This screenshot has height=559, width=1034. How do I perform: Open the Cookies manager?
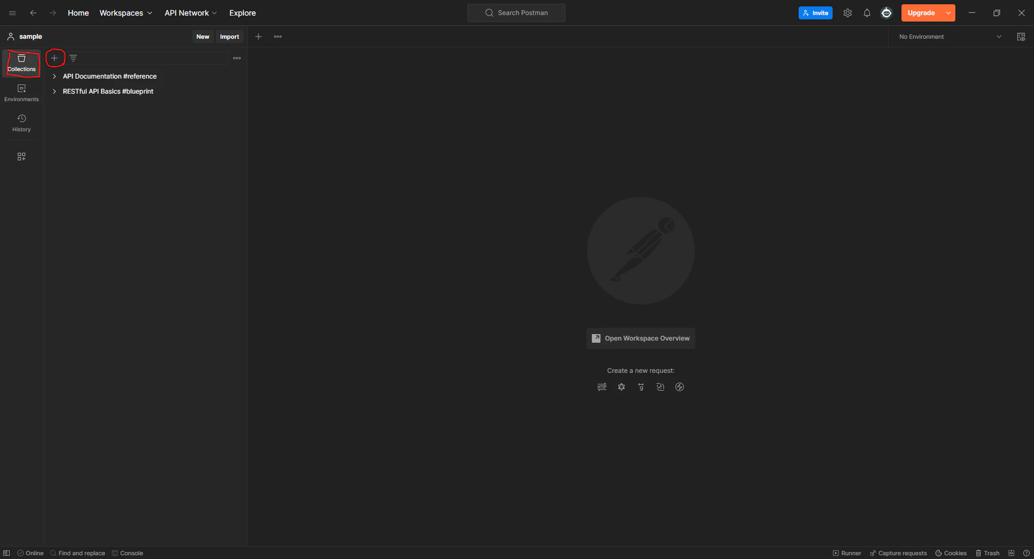(x=951, y=553)
